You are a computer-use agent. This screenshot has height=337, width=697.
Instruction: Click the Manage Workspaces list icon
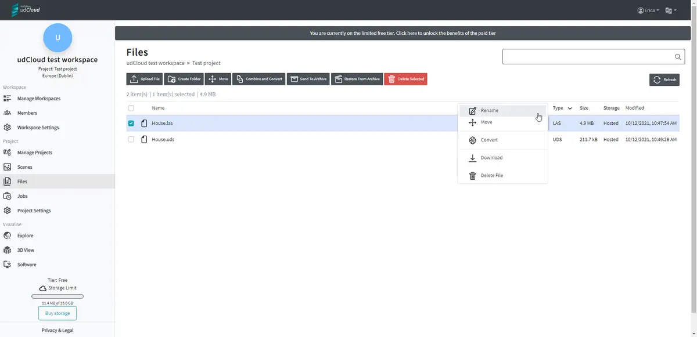8,99
